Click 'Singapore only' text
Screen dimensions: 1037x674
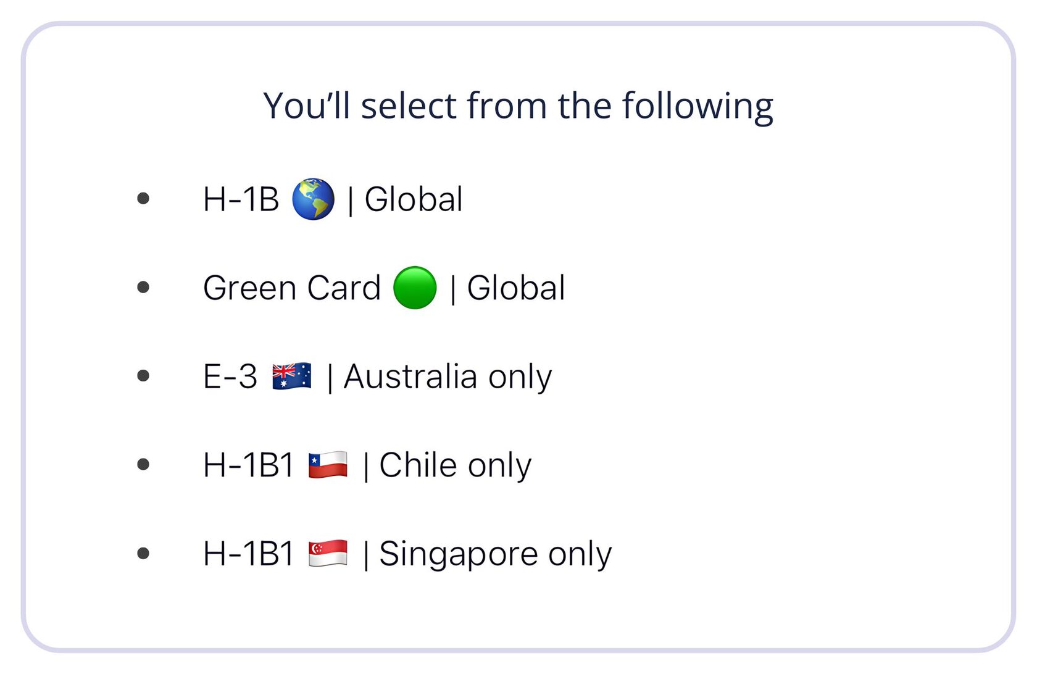click(495, 554)
